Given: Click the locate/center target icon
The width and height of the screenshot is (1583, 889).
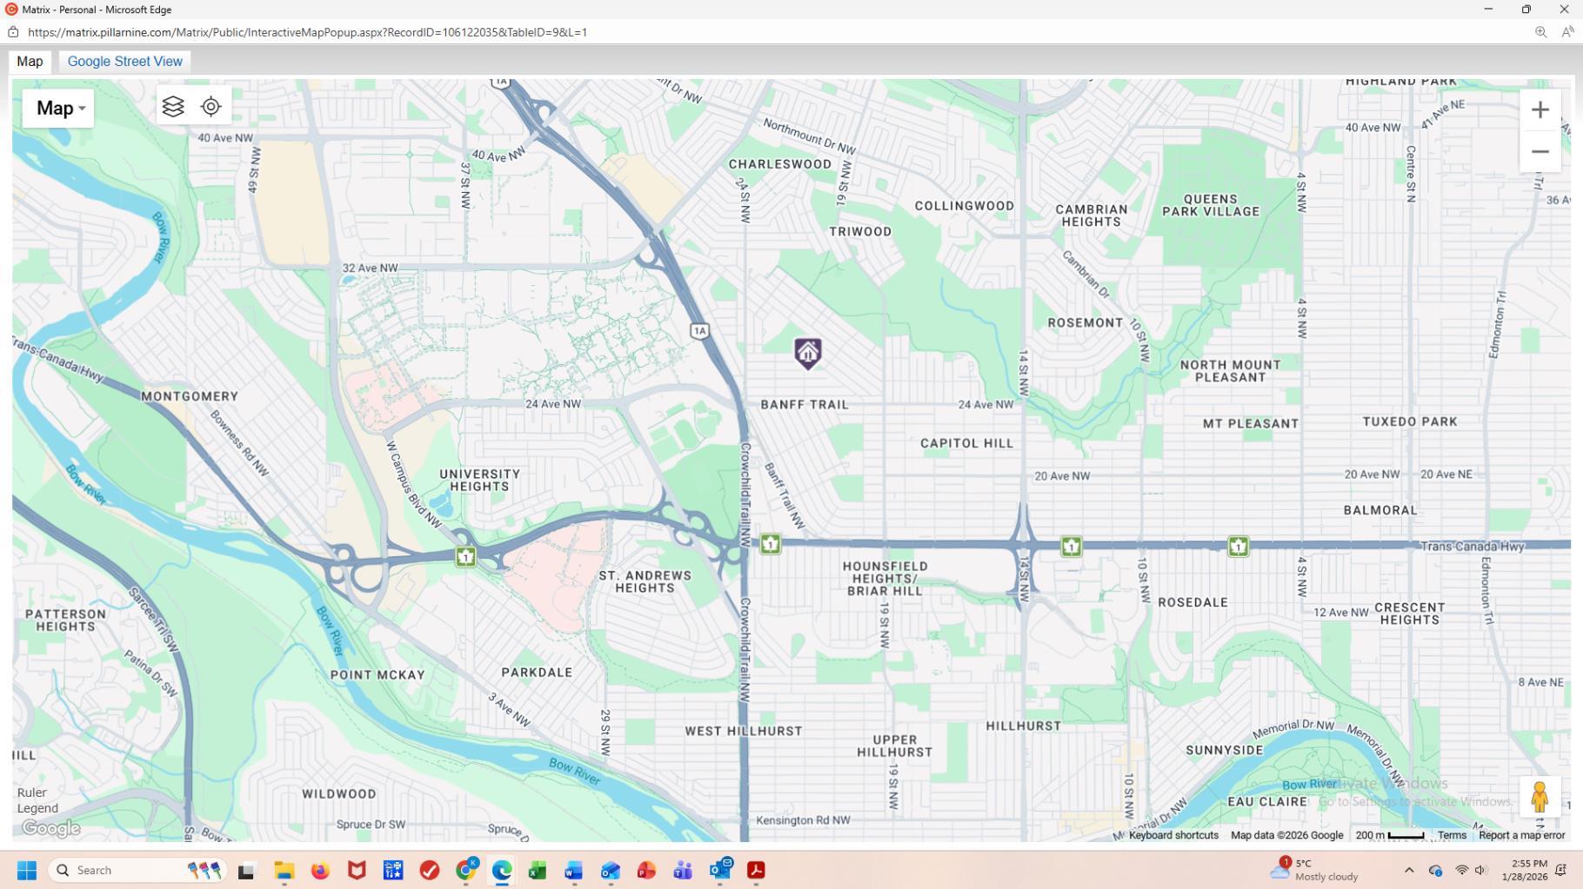Looking at the screenshot, I should click(x=210, y=107).
